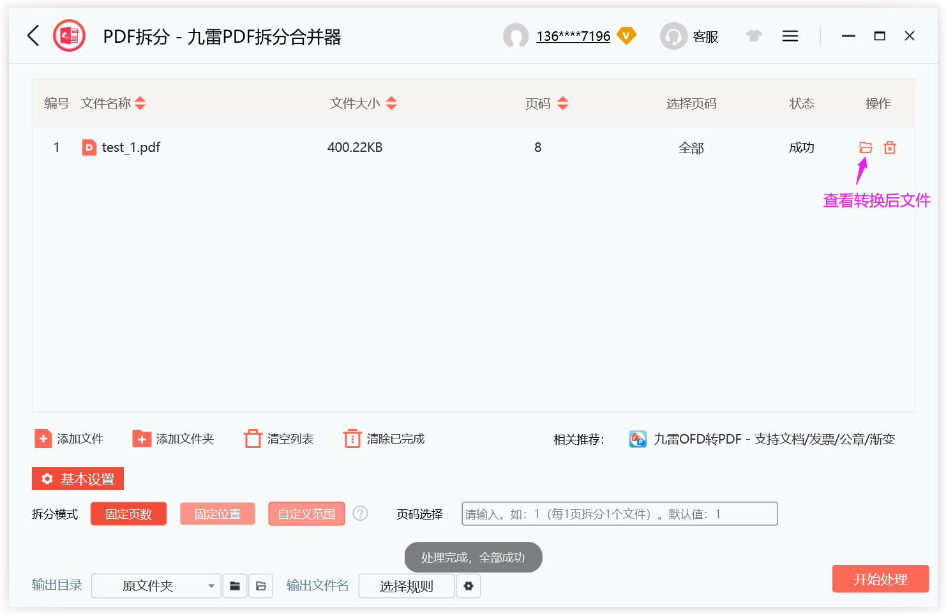Click 清空列表 to clear list

click(279, 439)
